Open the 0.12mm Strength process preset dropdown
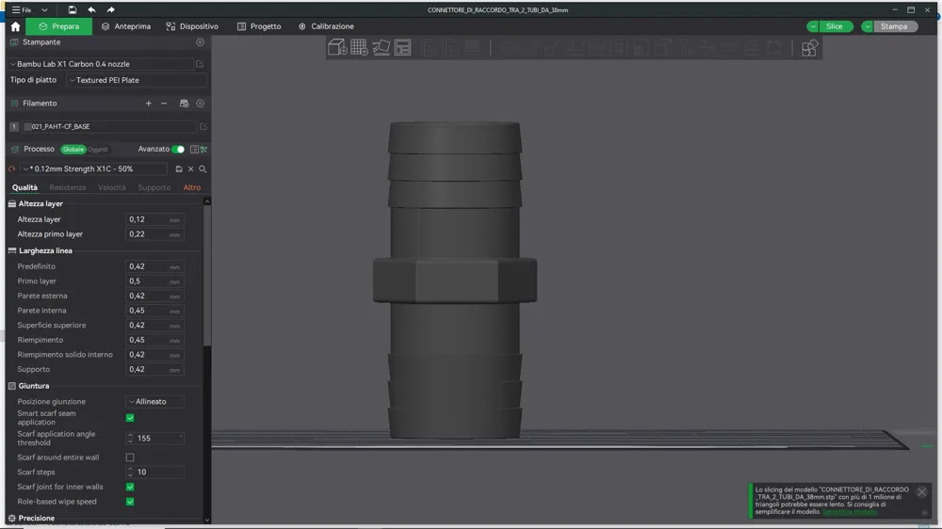The height and width of the screenshot is (529, 942). pos(94,169)
